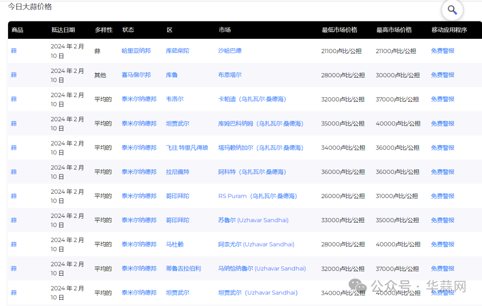
Task: Select the 哈里亚纳邦 state link
Action: point(136,51)
